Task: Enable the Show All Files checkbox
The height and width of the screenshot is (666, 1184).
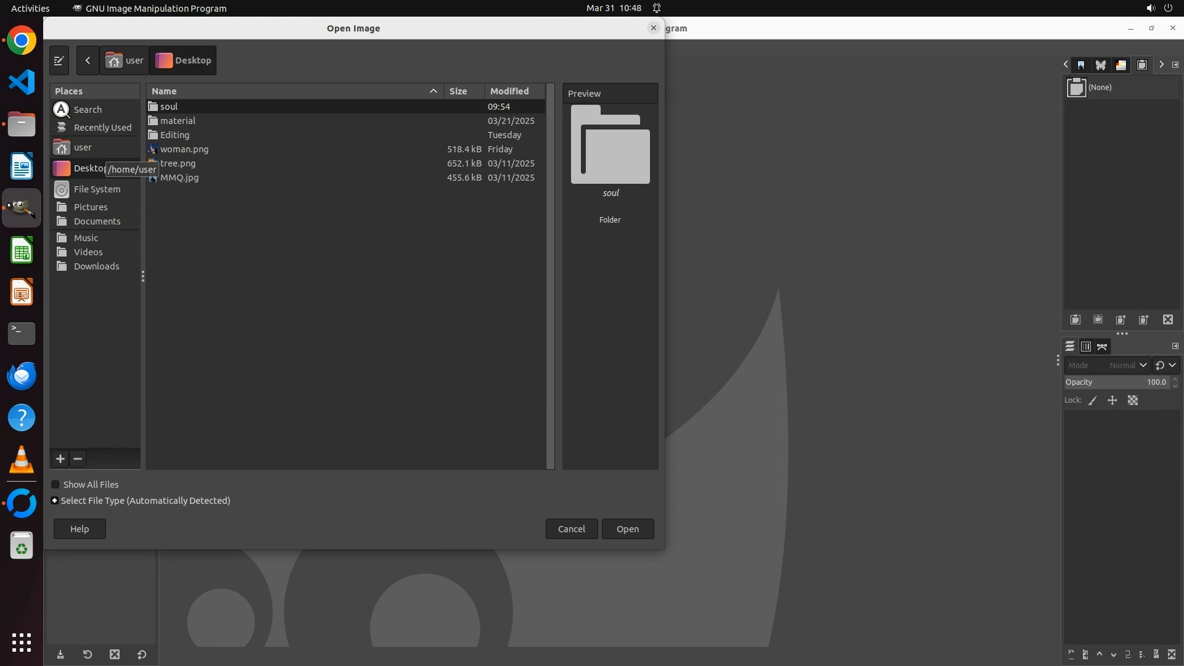Action: 55,485
